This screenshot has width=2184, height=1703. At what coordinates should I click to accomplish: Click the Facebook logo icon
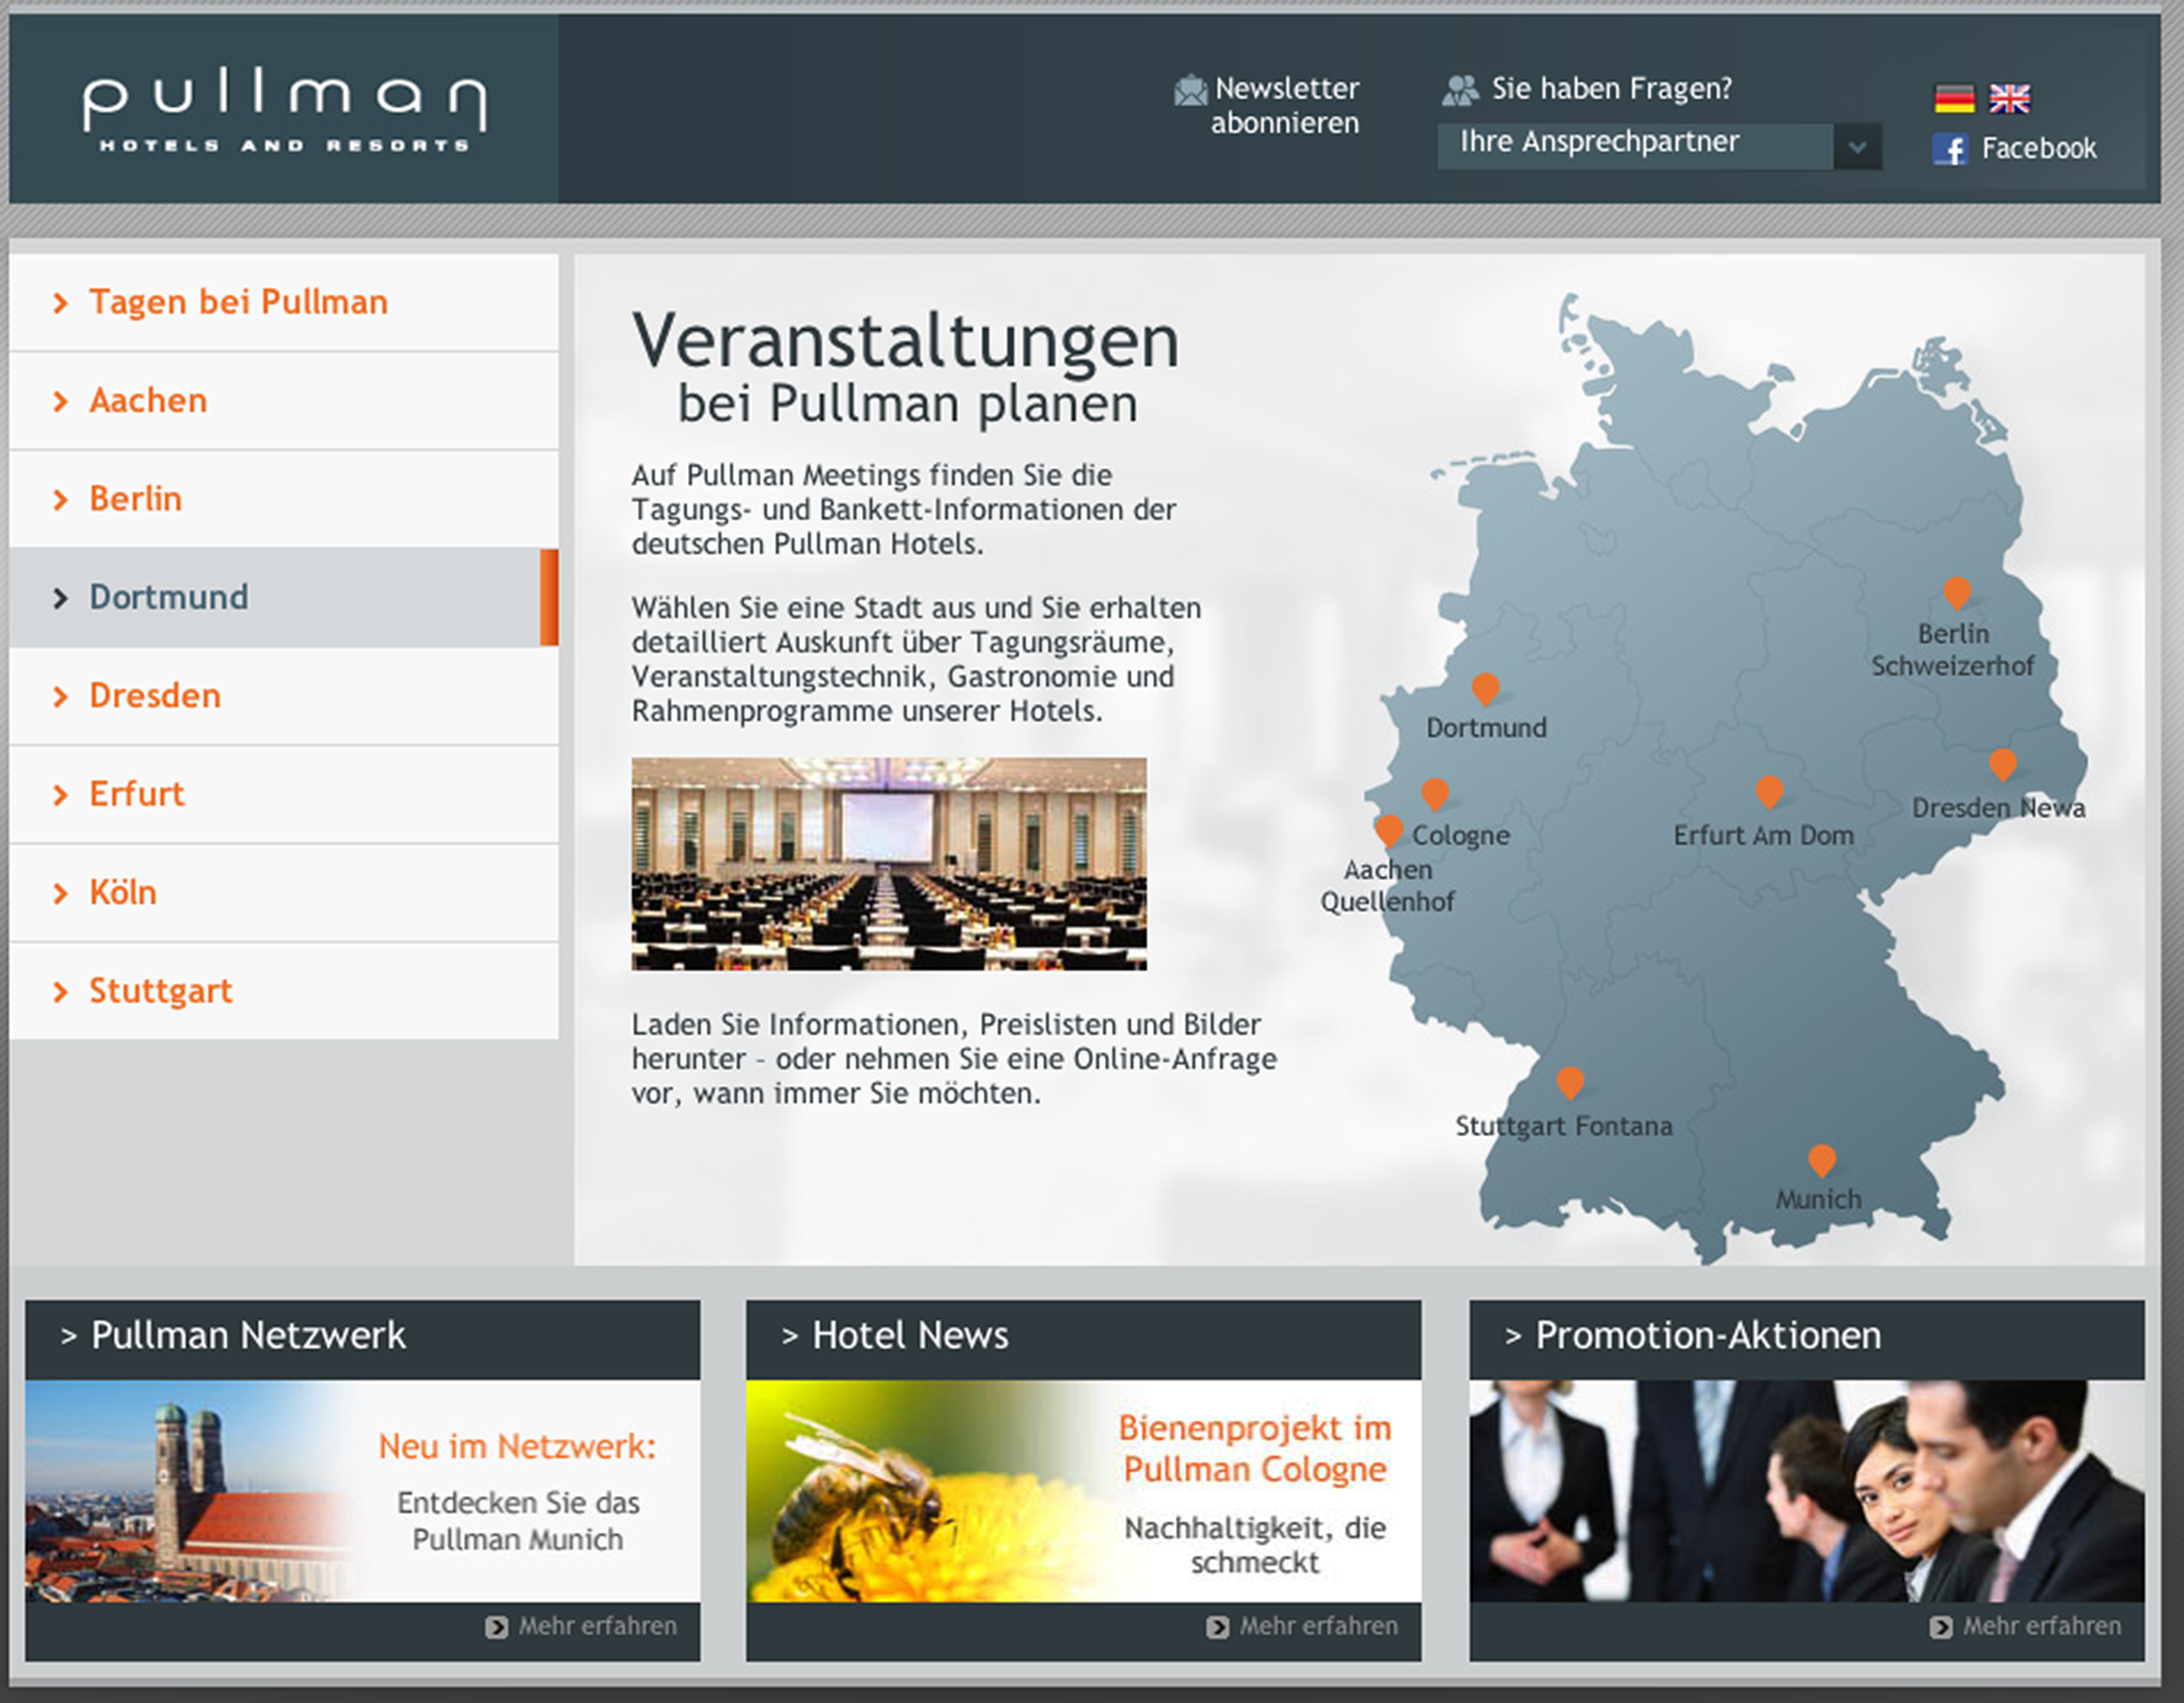pyautogui.click(x=1950, y=149)
